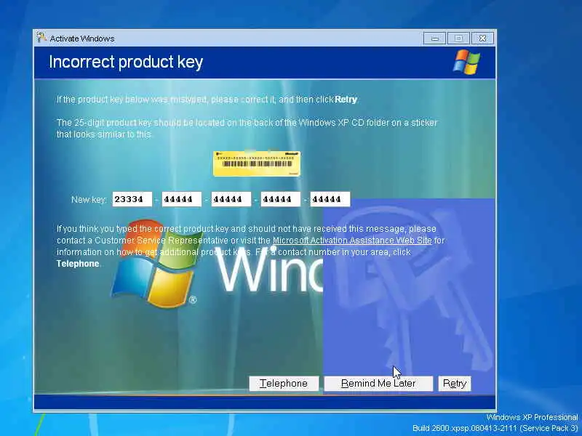Click the bold 'Telephone' word in the paragraph
The image size is (582, 436).
click(x=78, y=264)
